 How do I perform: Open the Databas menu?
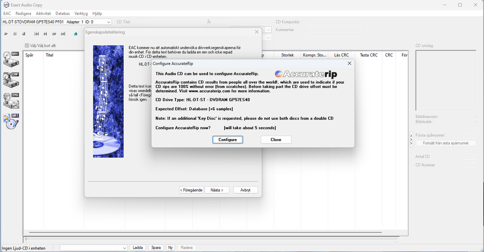point(63,13)
